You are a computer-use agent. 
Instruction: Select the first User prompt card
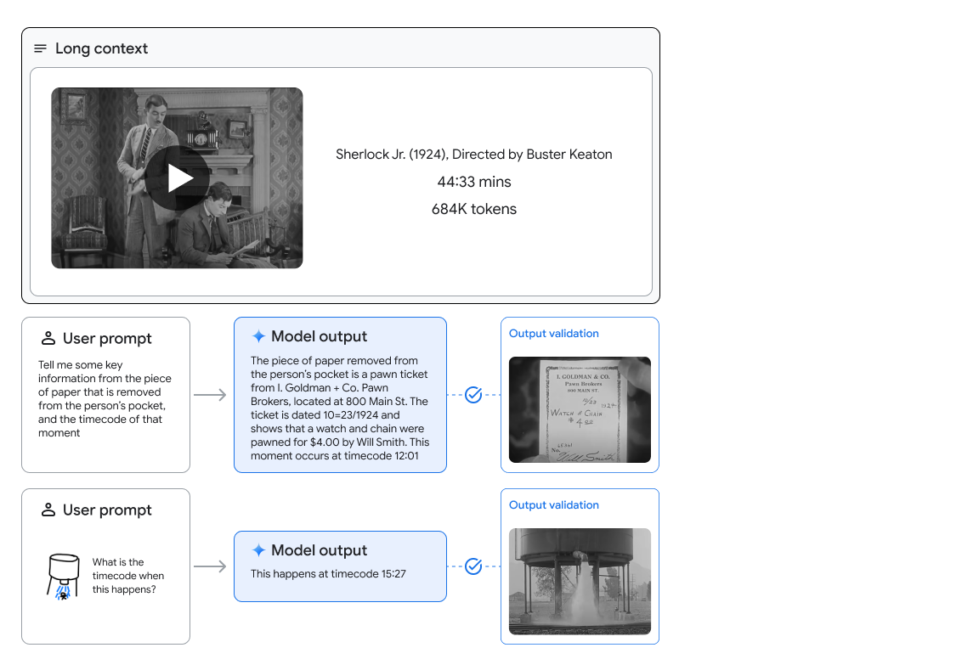click(105, 395)
